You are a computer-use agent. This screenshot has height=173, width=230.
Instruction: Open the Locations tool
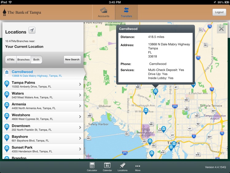[x=122, y=167]
